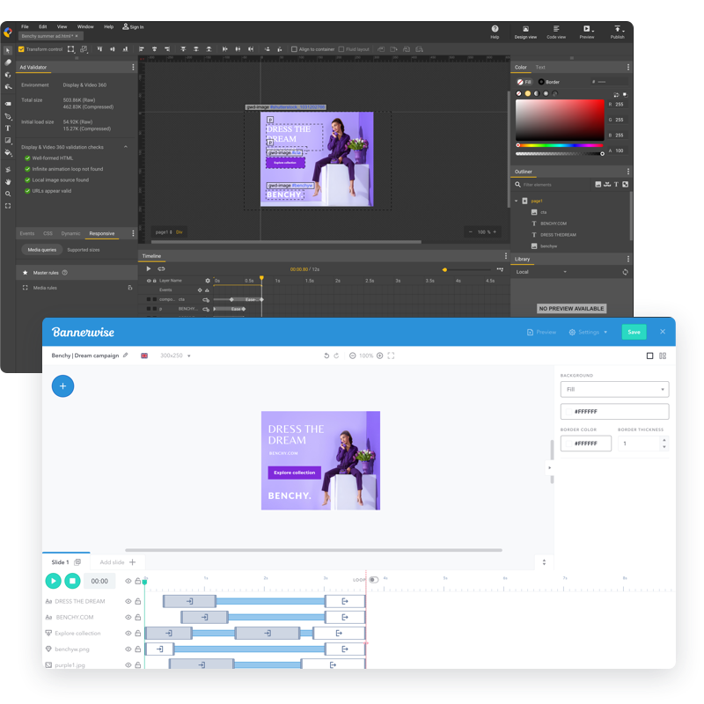This screenshot has height=704, width=704.
Task: Click the Media queries button
Action: click(41, 250)
